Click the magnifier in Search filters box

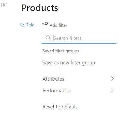(48, 38)
